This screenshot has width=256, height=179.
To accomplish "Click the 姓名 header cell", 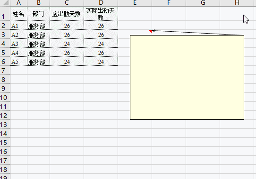I will point(18,14).
